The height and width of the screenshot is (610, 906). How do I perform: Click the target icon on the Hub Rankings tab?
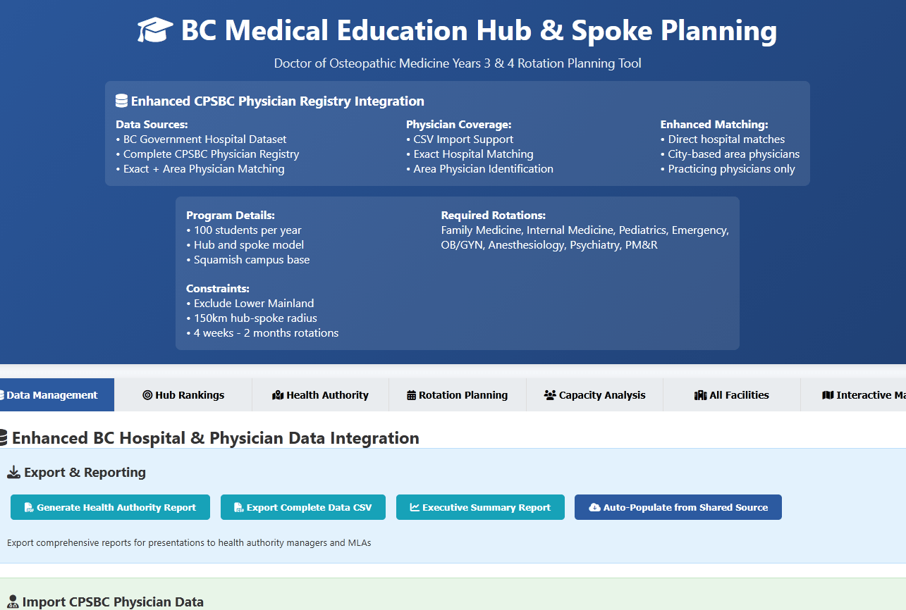[x=147, y=394]
